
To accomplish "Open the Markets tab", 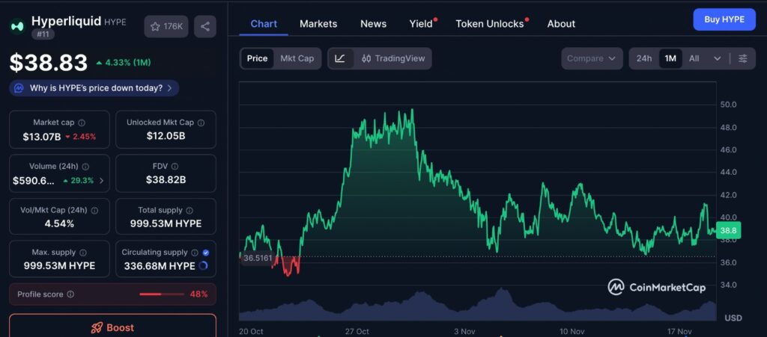I will [318, 23].
